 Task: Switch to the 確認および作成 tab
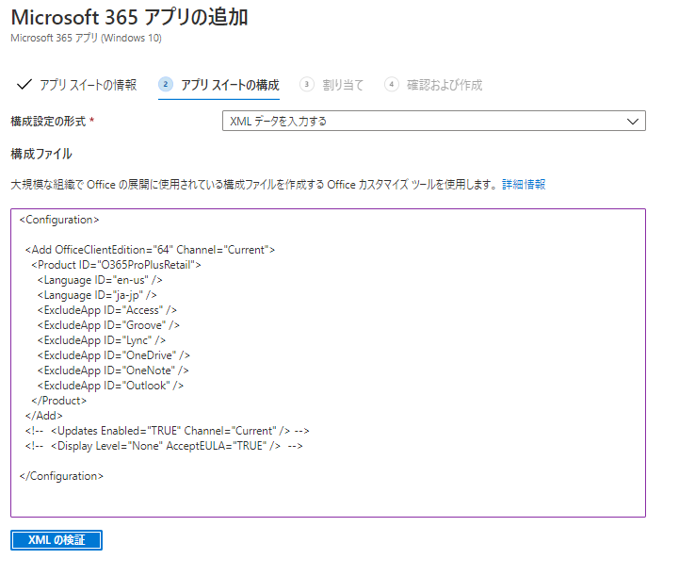(445, 85)
